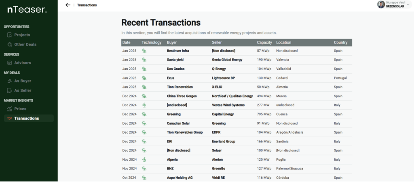Screen dimensions: 414x182
Task: Click wind icon in Vestas Wind Systems row
Action: pyautogui.click(x=144, y=105)
